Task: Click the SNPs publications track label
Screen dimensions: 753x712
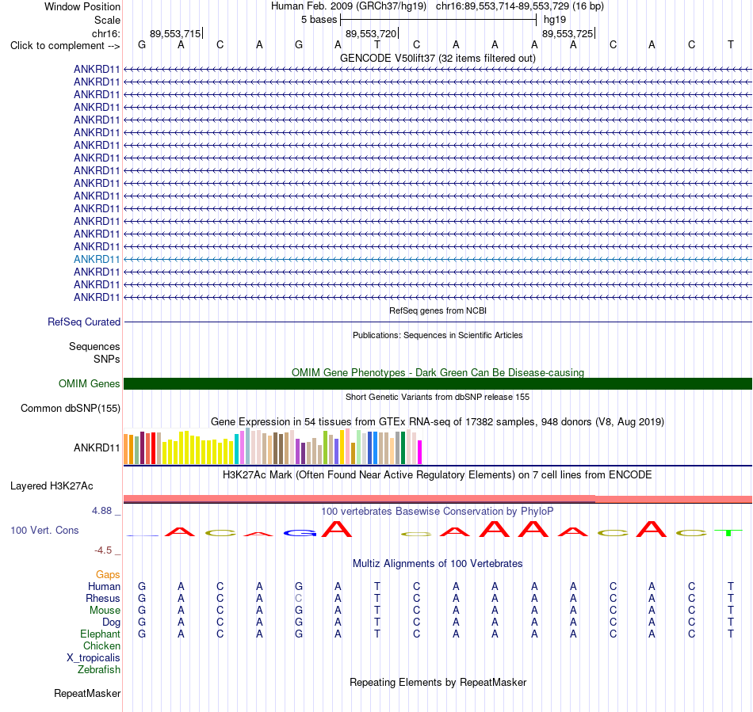Action: (107, 359)
